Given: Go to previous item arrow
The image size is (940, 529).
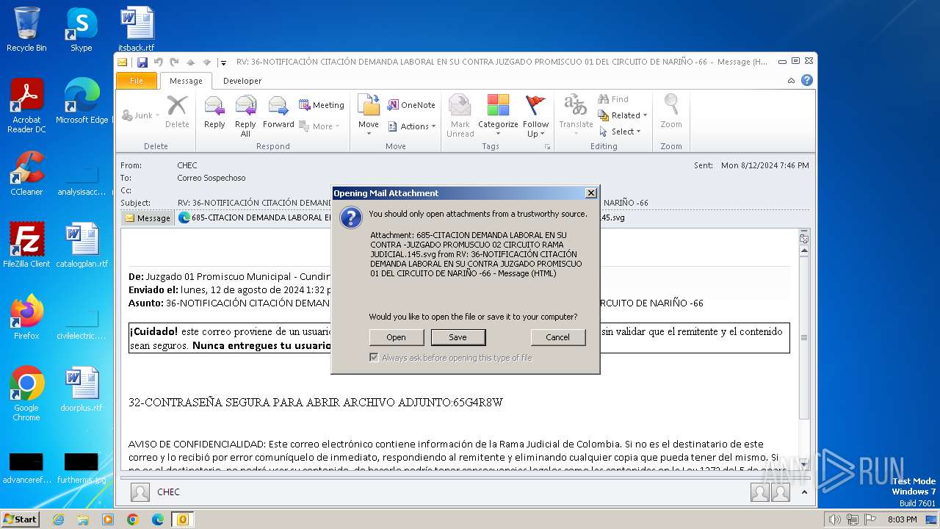Looking at the screenshot, I should (190, 62).
